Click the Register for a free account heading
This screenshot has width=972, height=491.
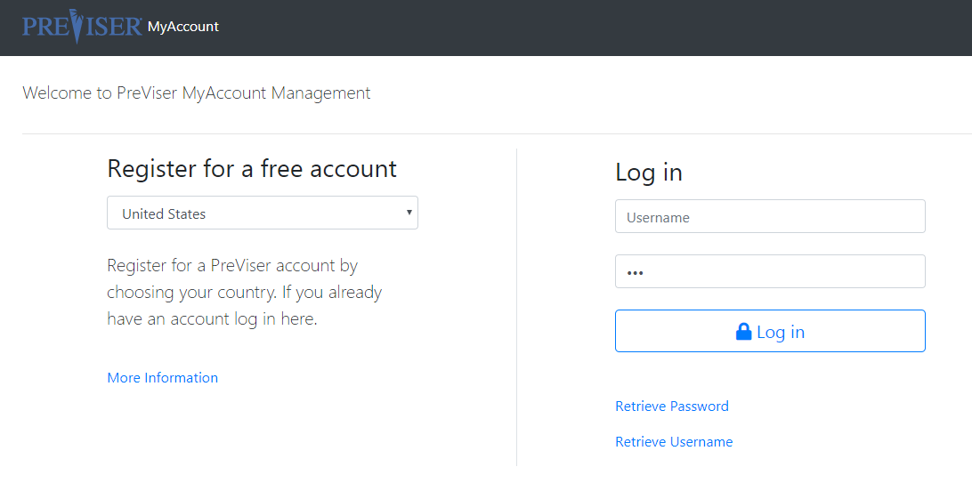point(252,168)
